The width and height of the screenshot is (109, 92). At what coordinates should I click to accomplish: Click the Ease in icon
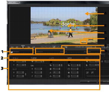click(87, 73)
